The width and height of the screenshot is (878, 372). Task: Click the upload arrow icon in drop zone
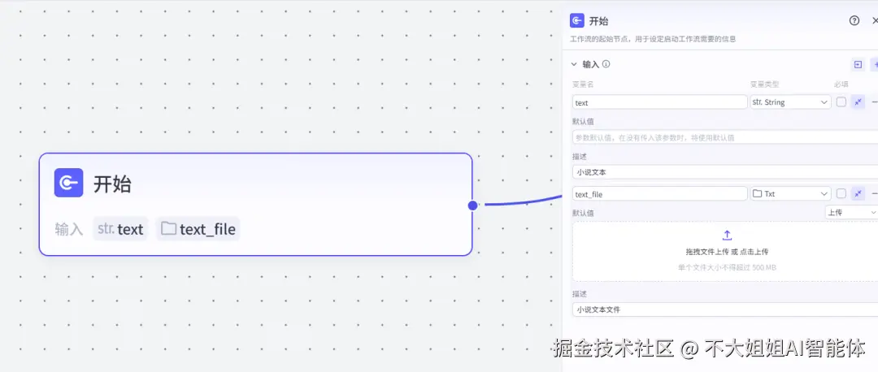point(727,236)
